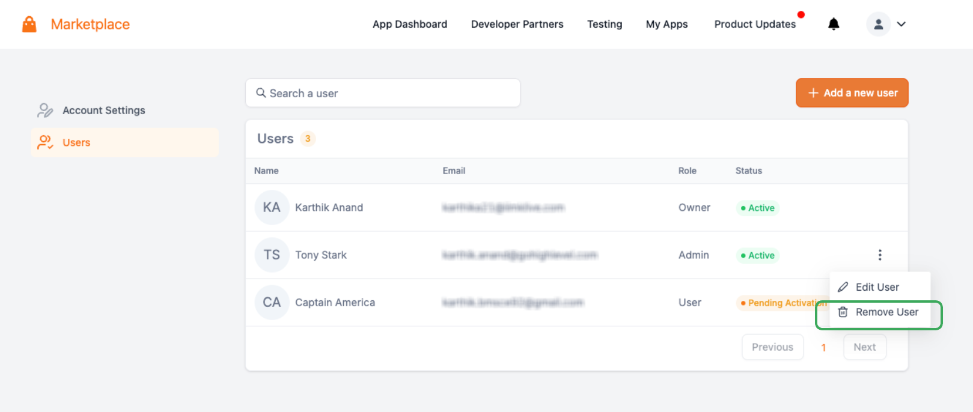Click the Next pagination button

[x=865, y=347]
